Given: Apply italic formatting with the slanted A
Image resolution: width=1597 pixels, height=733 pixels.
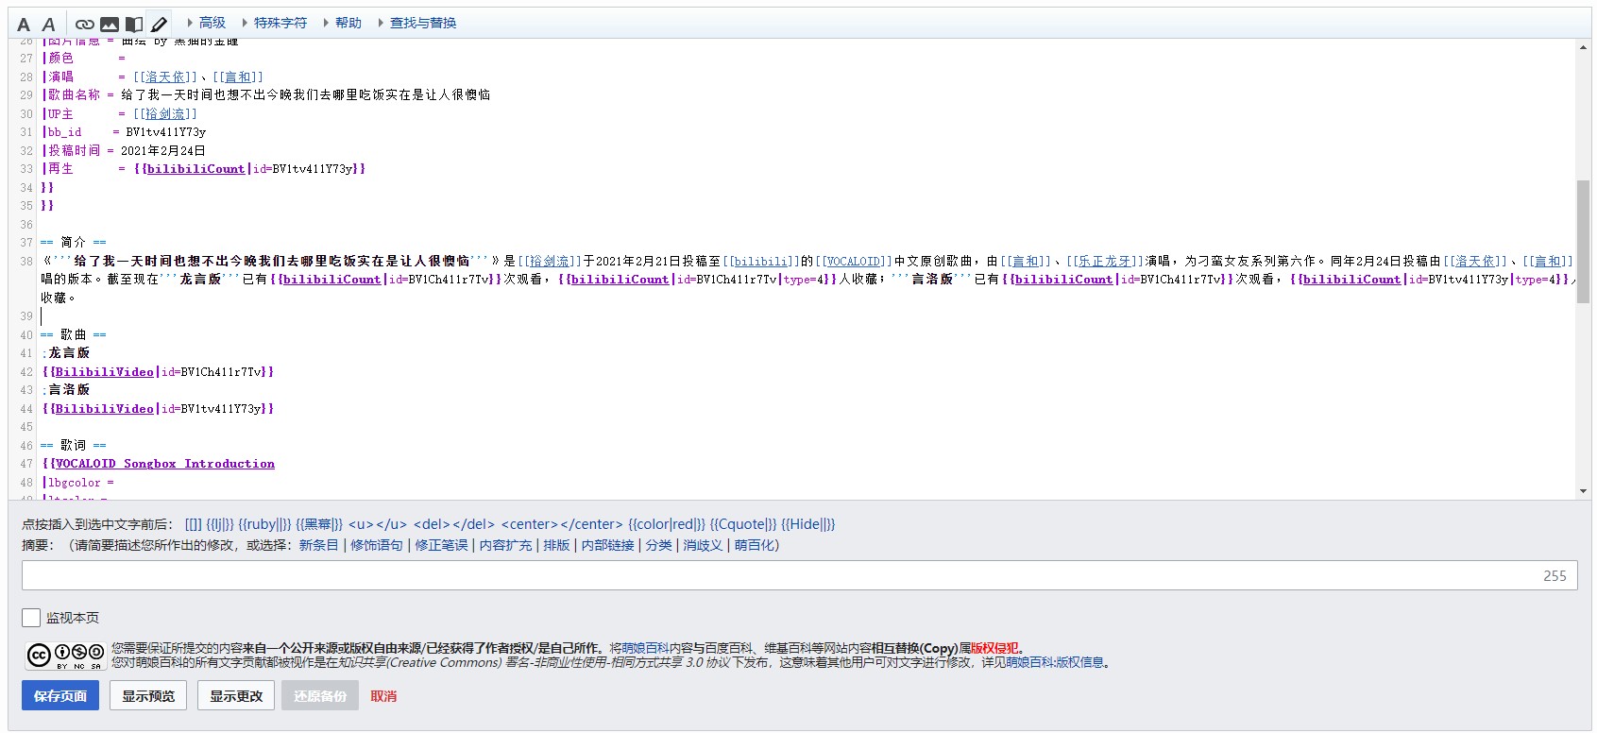Looking at the screenshot, I should point(48,25).
